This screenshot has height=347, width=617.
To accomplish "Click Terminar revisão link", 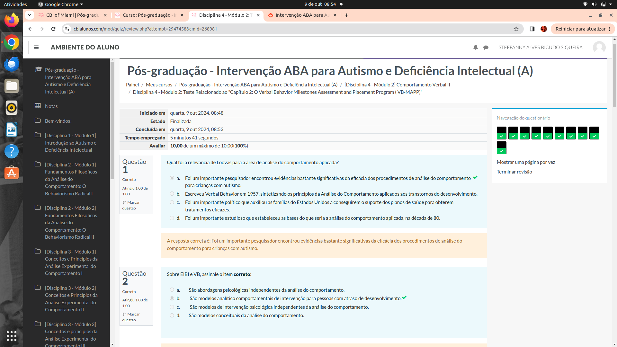I will click(x=514, y=172).
